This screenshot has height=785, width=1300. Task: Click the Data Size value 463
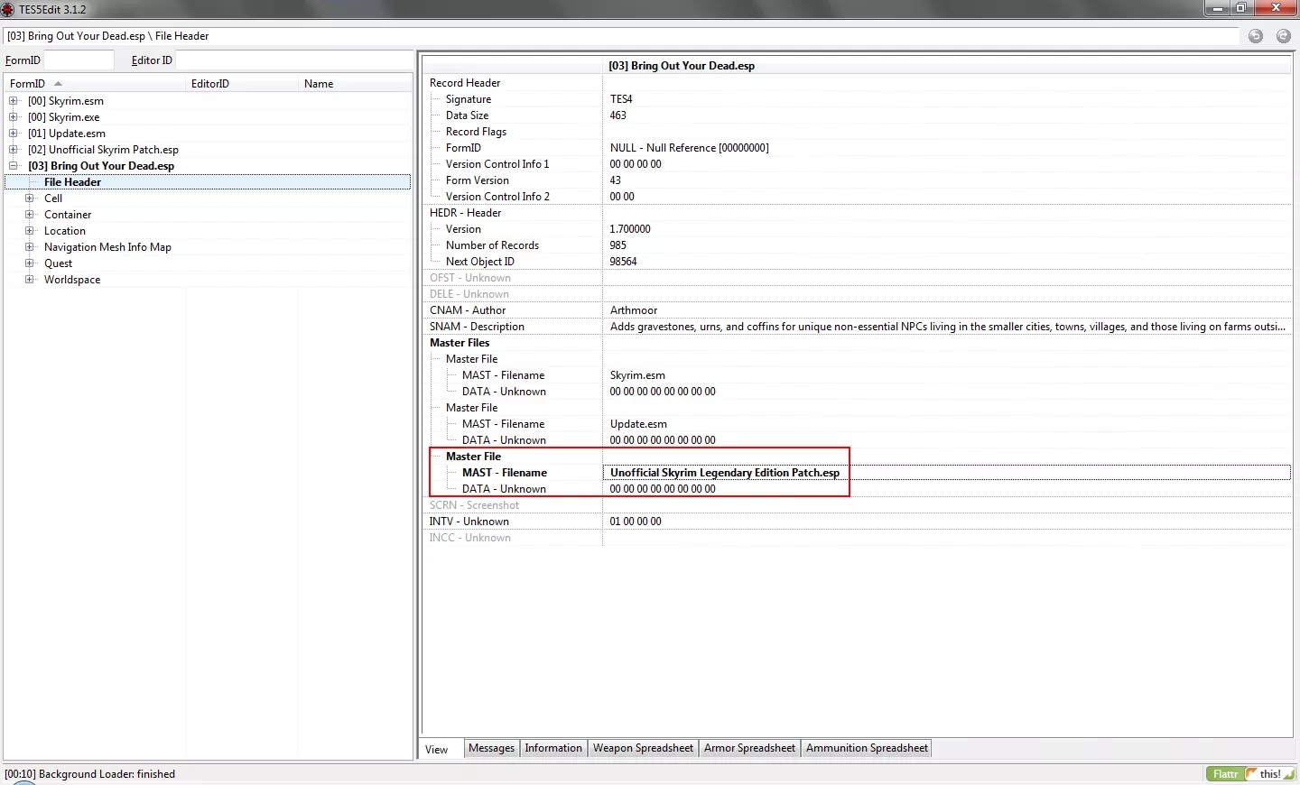[617, 115]
